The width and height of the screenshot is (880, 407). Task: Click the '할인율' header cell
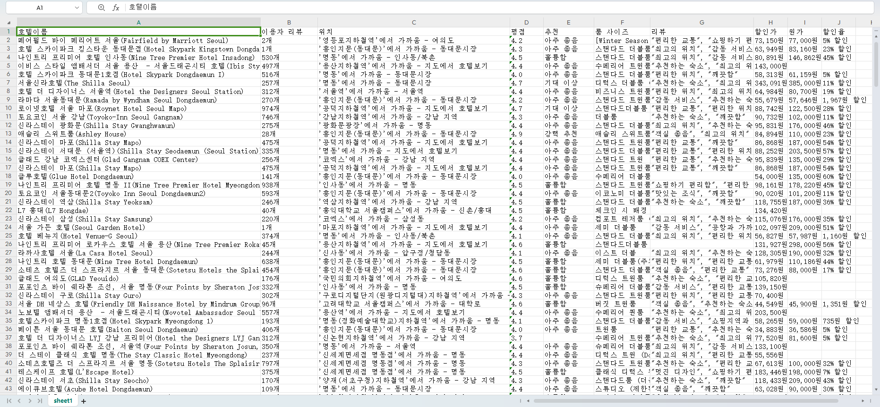[839, 32]
